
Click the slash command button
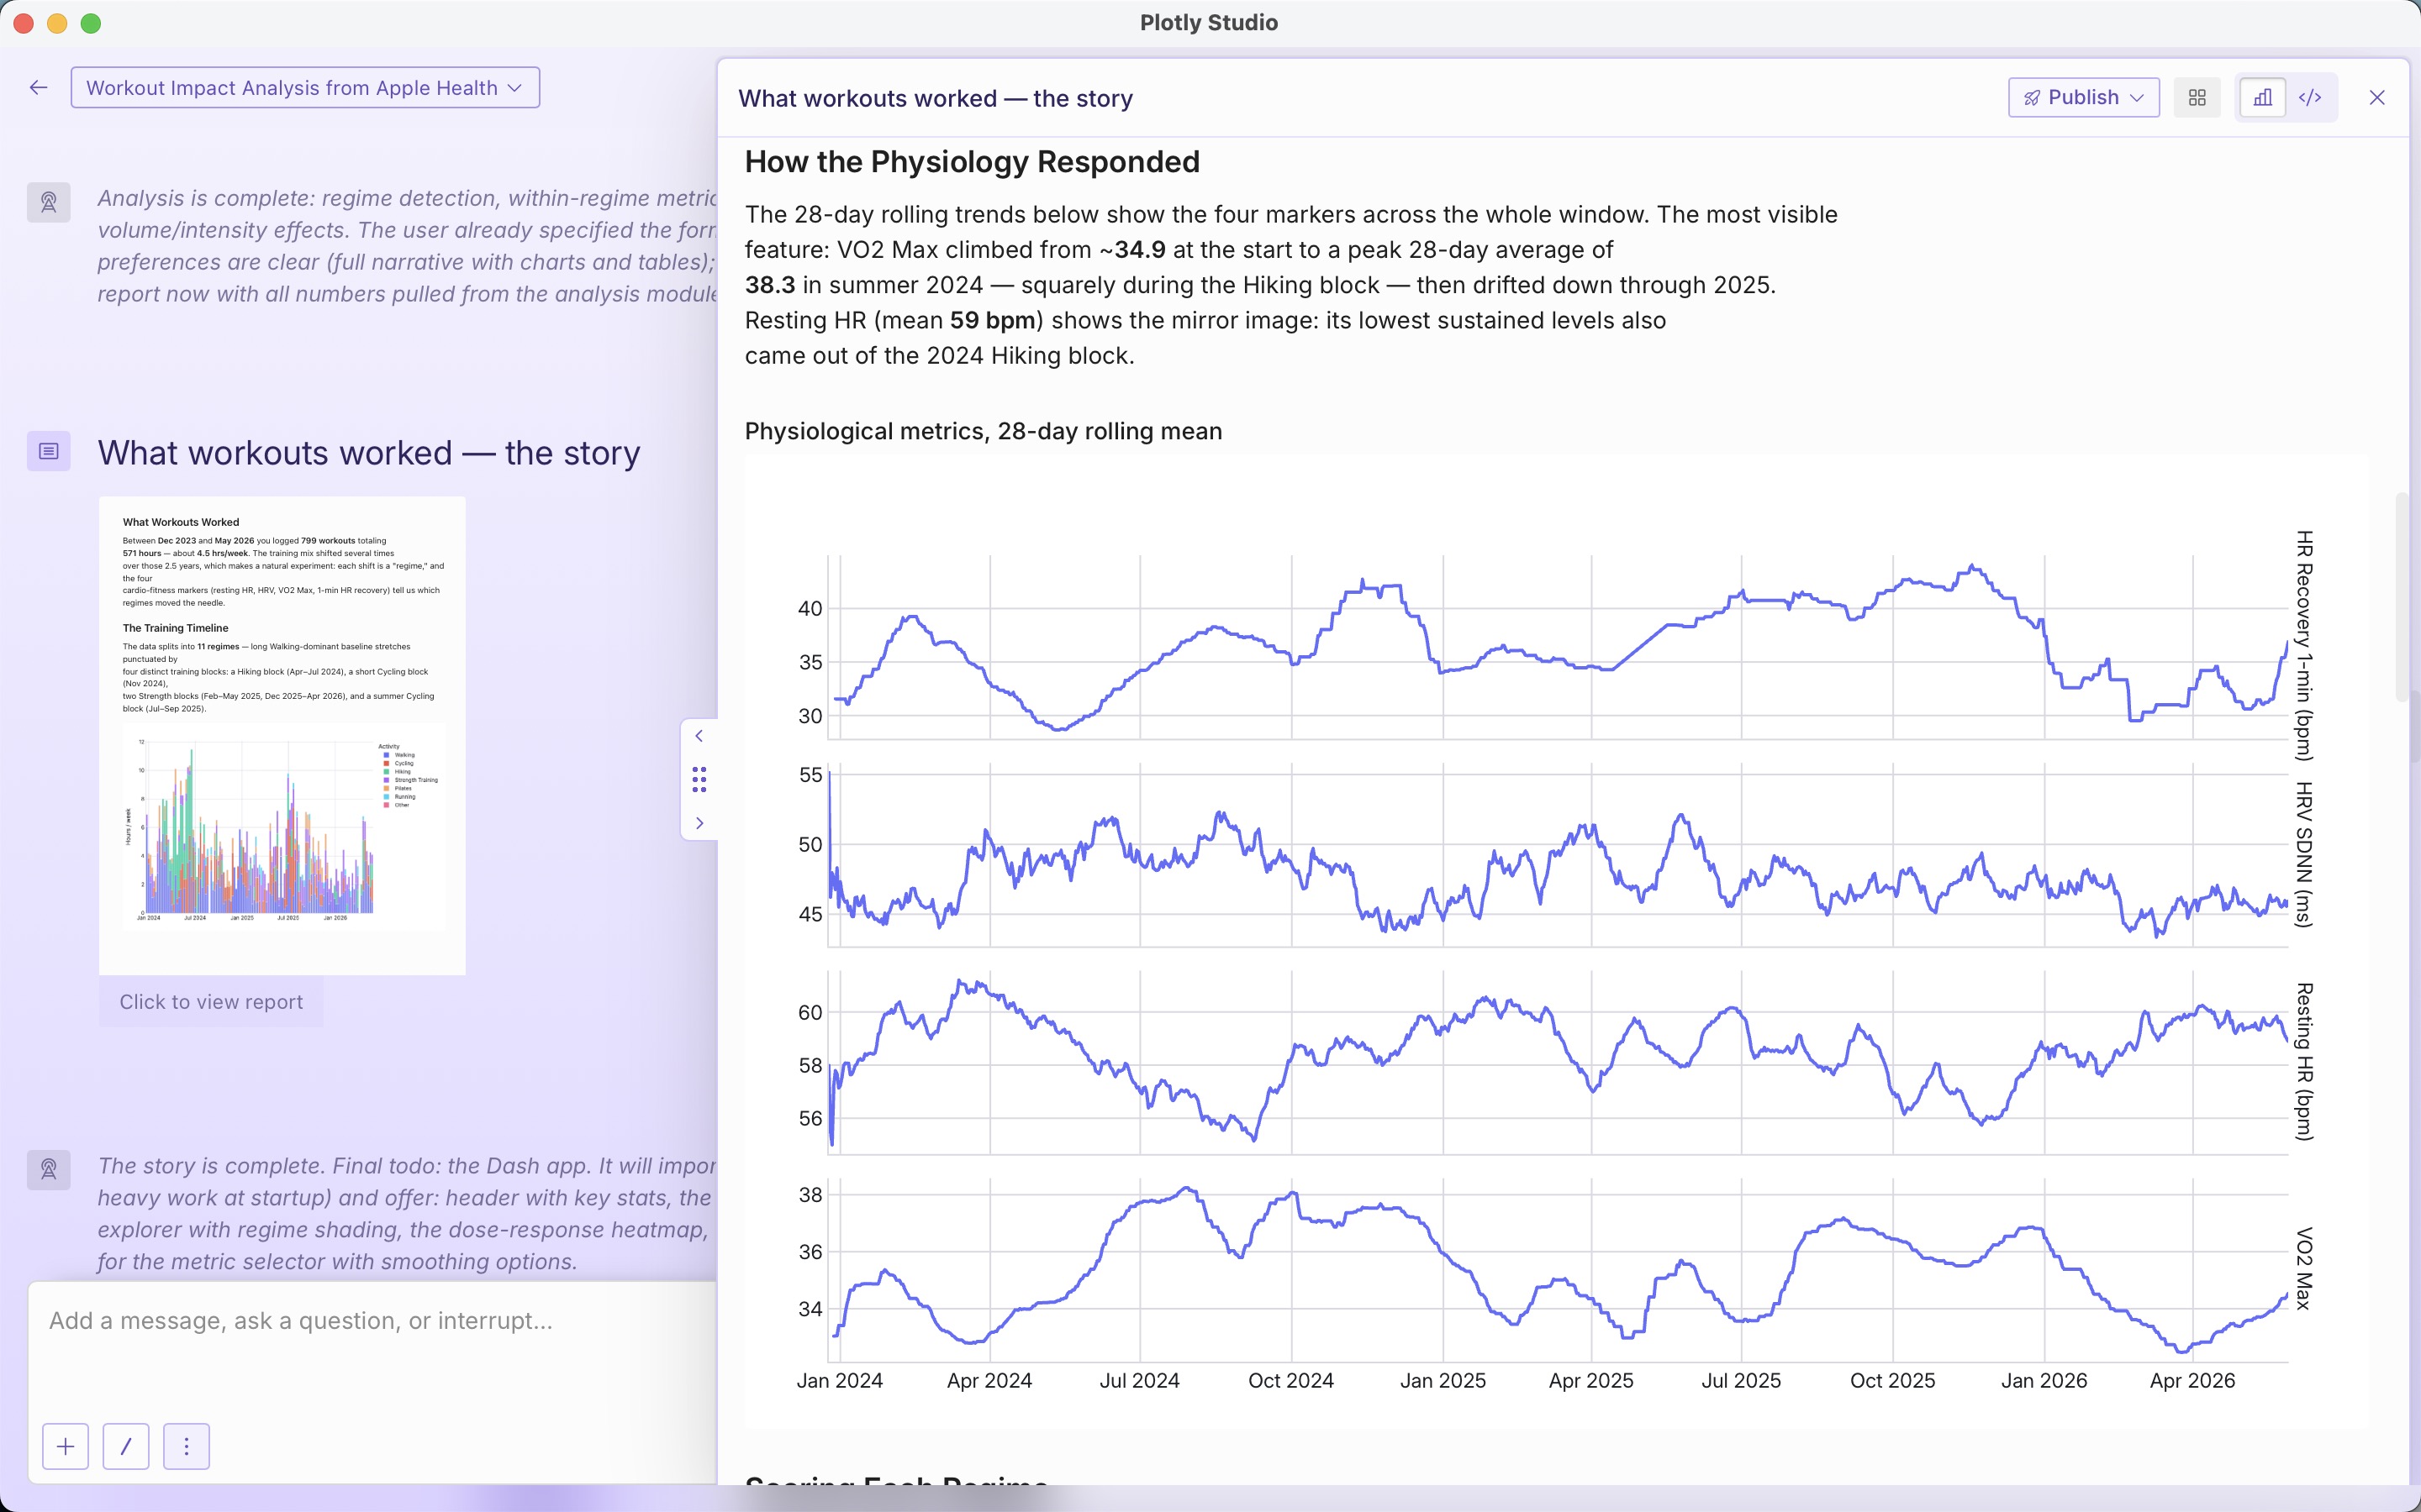[x=126, y=1446]
